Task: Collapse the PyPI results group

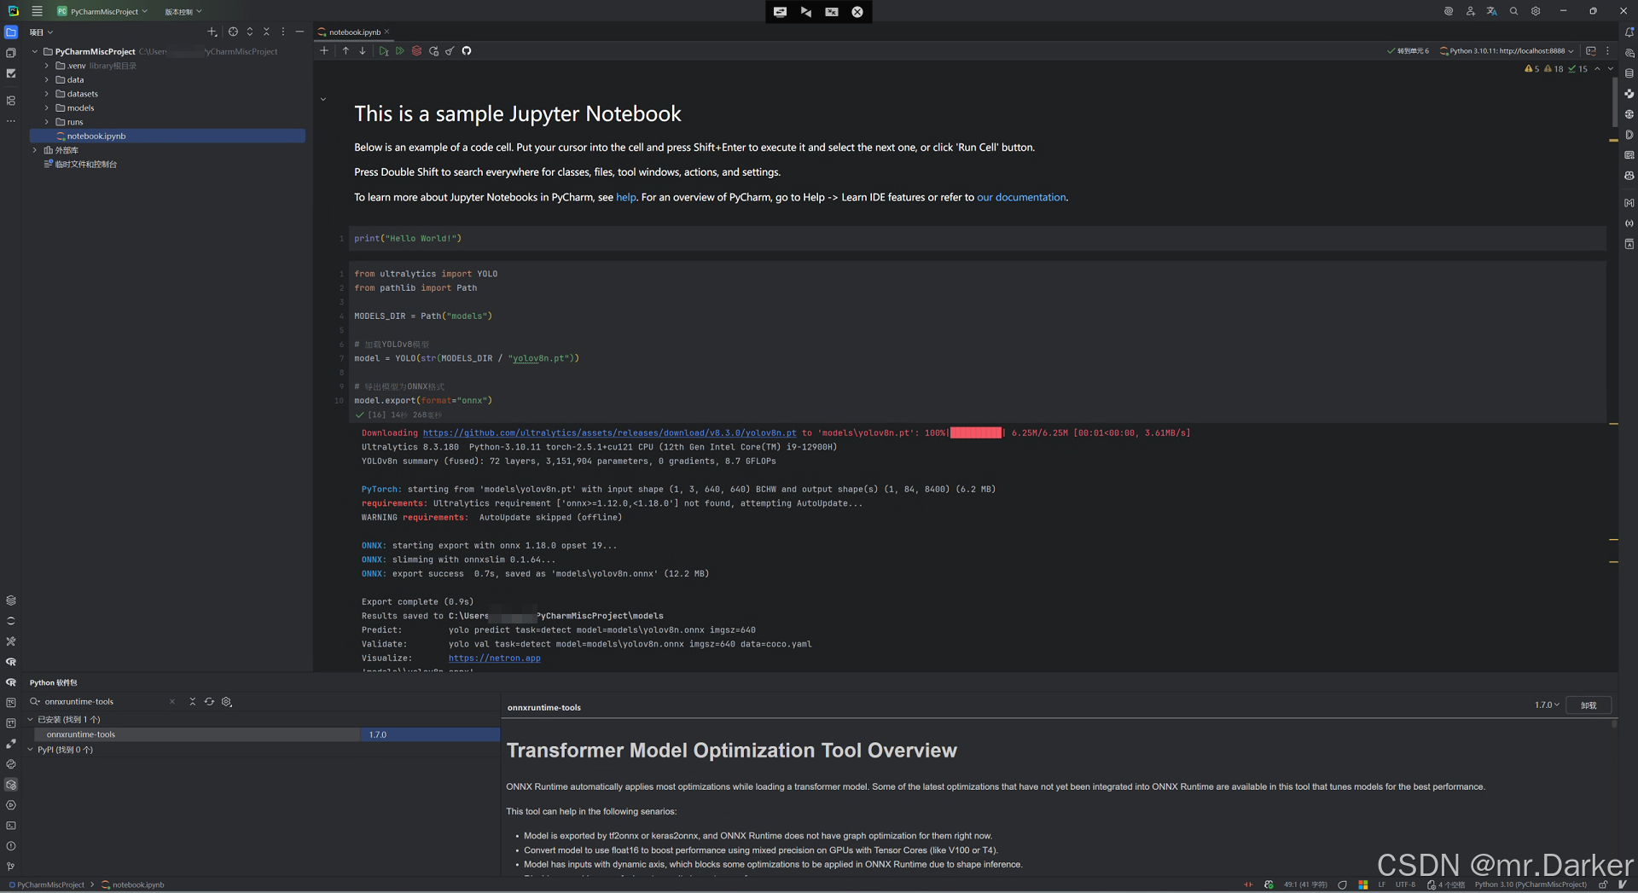Action: click(x=31, y=751)
